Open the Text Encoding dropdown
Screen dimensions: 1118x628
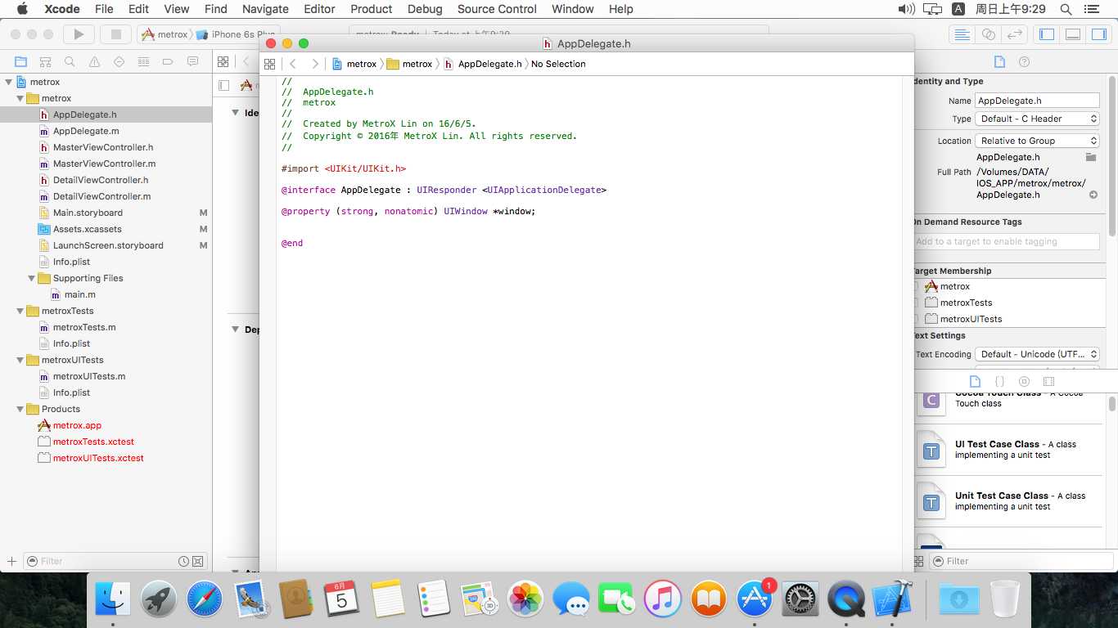(x=1037, y=354)
